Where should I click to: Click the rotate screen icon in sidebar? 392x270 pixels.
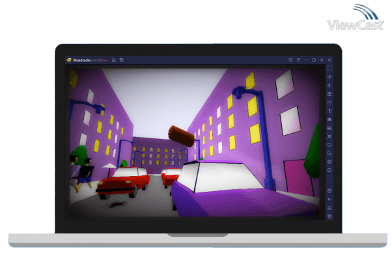tap(329, 111)
